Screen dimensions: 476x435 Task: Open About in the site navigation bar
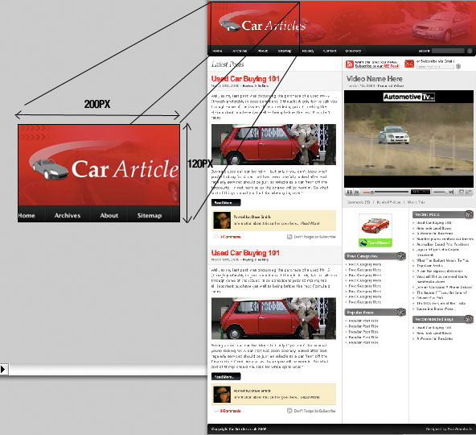[x=263, y=51]
